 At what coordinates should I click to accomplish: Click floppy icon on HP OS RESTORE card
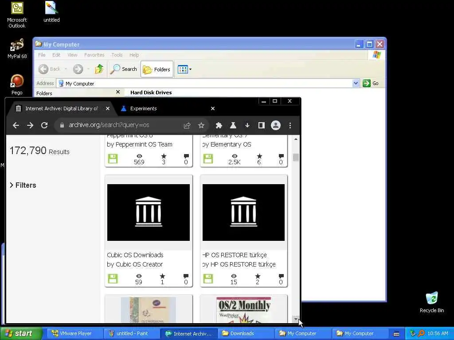tap(208, 279)
